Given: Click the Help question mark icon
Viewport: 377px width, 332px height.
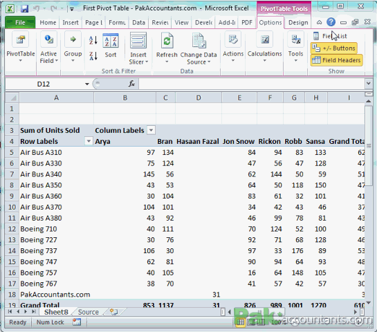Looking at the screenshot, I should pos(331,22).
